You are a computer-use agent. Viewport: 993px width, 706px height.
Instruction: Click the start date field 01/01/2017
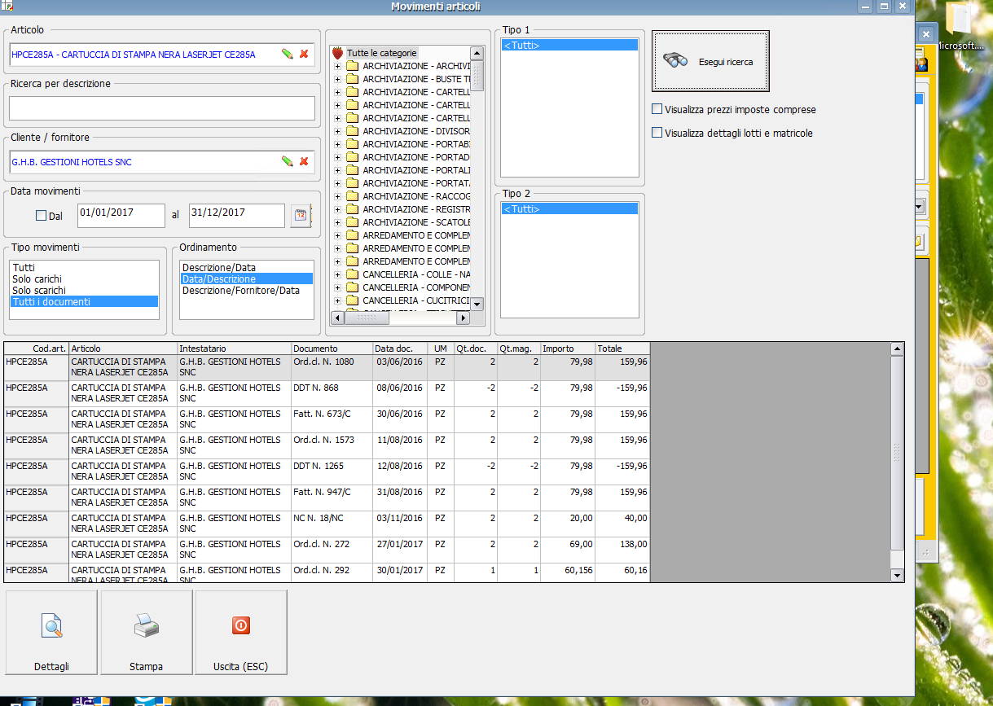[x=121, y=216]
